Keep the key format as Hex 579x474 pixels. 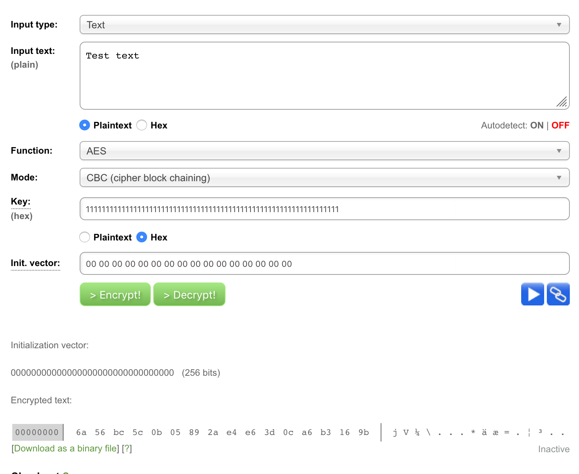pyautogui.click(x=142, y=237)
